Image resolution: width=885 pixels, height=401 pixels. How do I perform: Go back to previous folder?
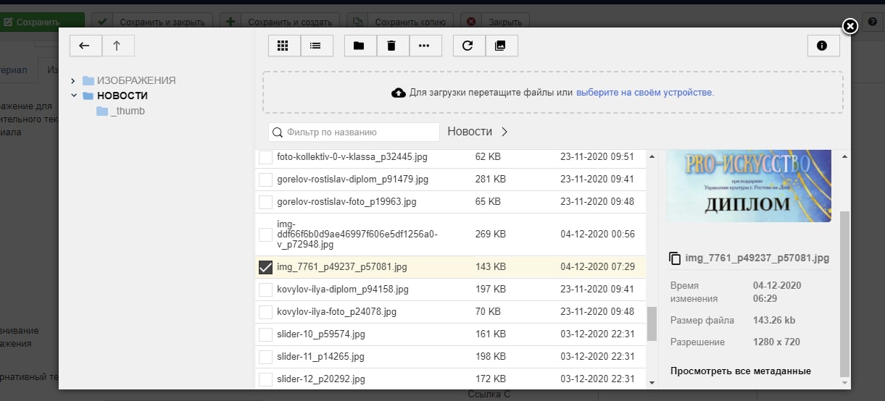[x=85, y=46]
